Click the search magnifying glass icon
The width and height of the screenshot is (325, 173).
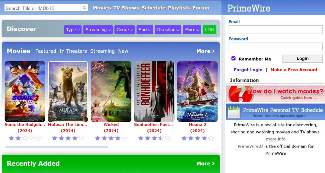click(84, 8)
